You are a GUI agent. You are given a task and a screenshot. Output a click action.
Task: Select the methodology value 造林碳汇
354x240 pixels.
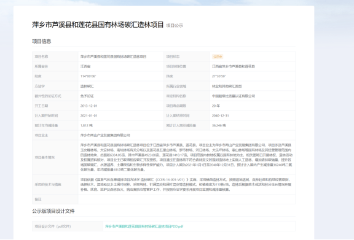[x=87, y=86]
